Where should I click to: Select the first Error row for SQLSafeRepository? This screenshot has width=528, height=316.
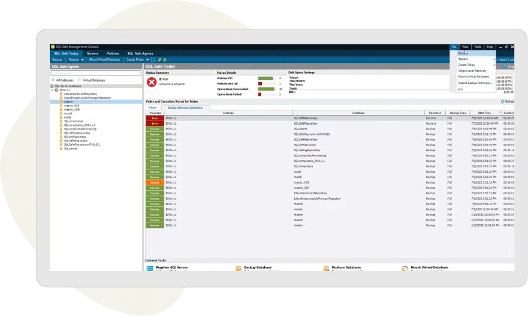(330, 118)
